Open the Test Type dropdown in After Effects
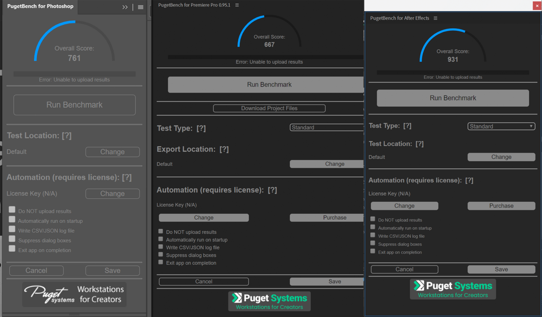 tap(501, 126)
